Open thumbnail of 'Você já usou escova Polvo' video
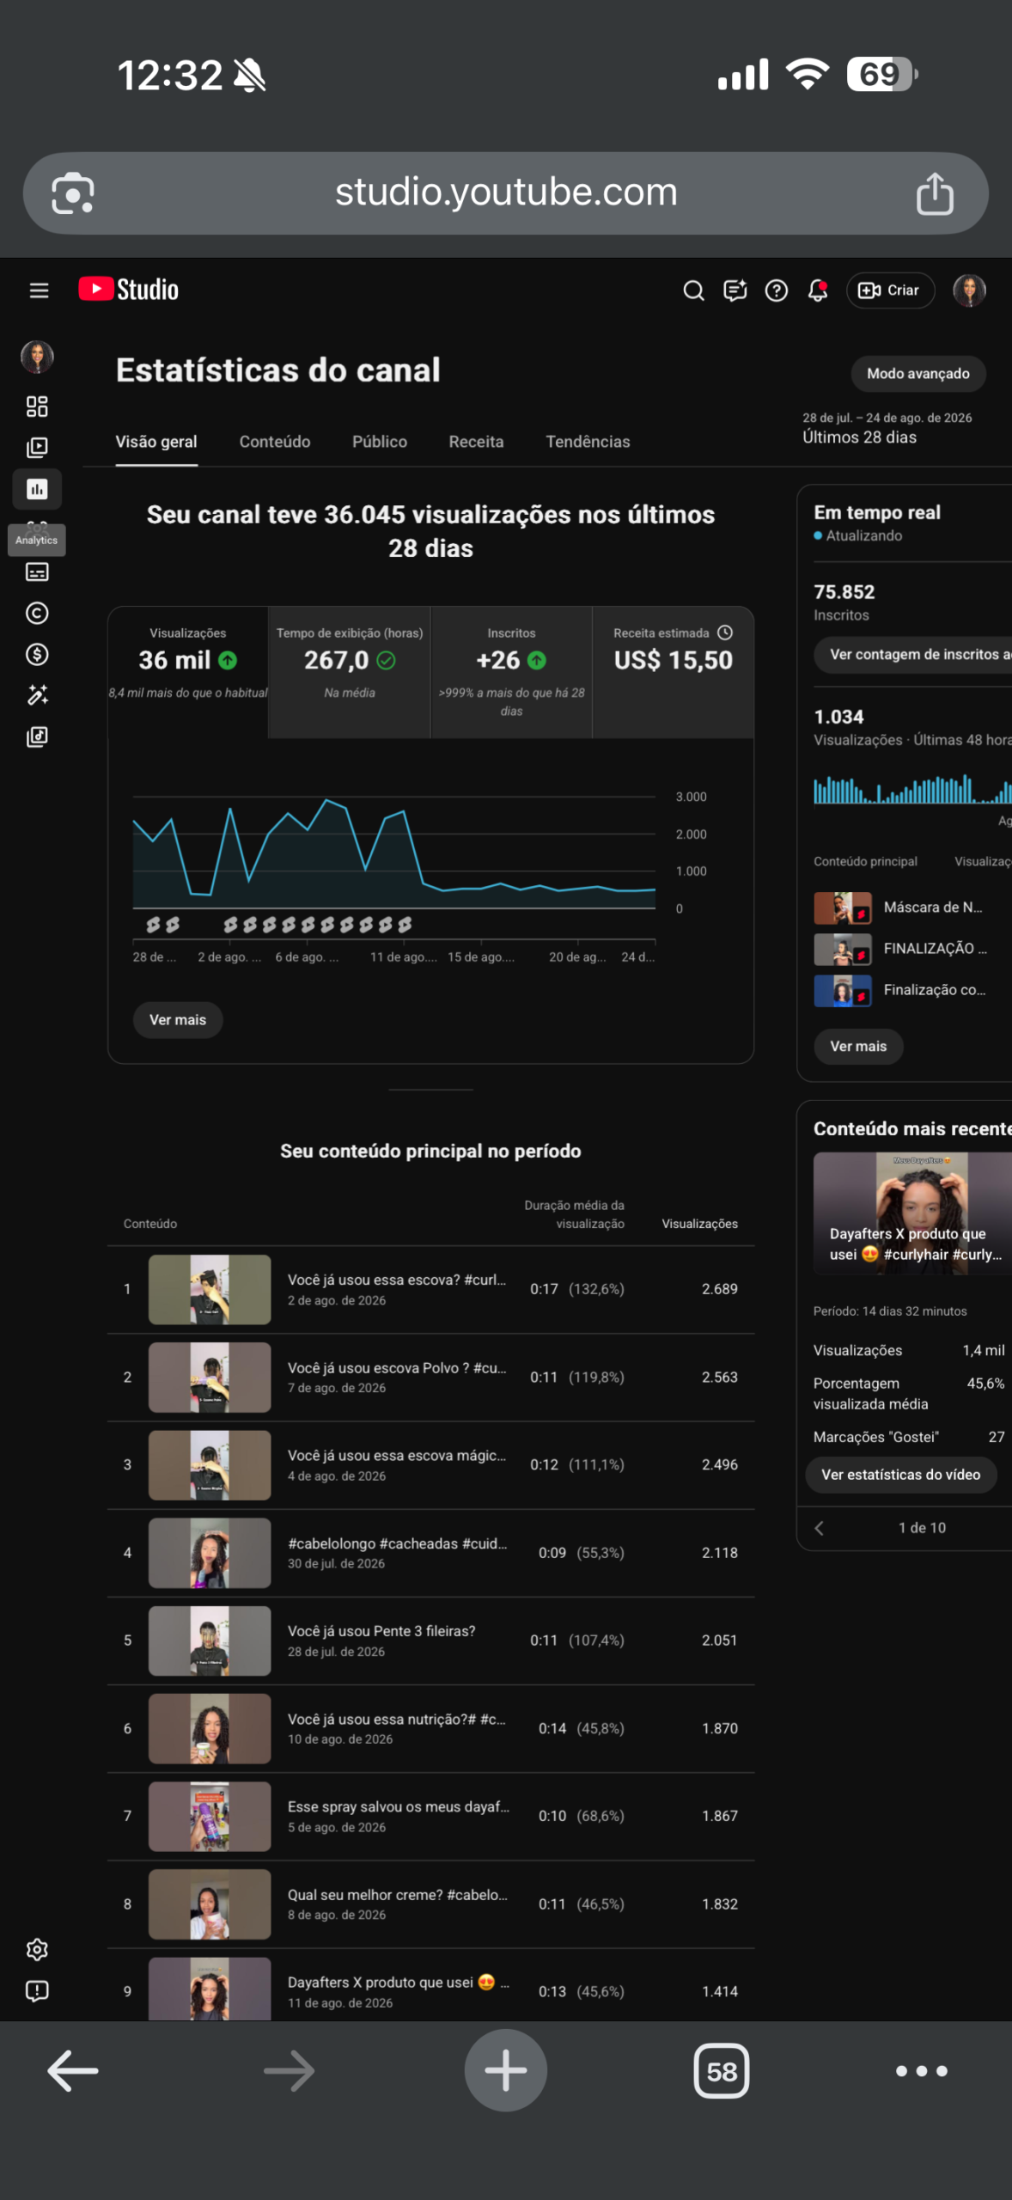This screenshot has width=1012, height=2200. click(x=210, y=1378)
